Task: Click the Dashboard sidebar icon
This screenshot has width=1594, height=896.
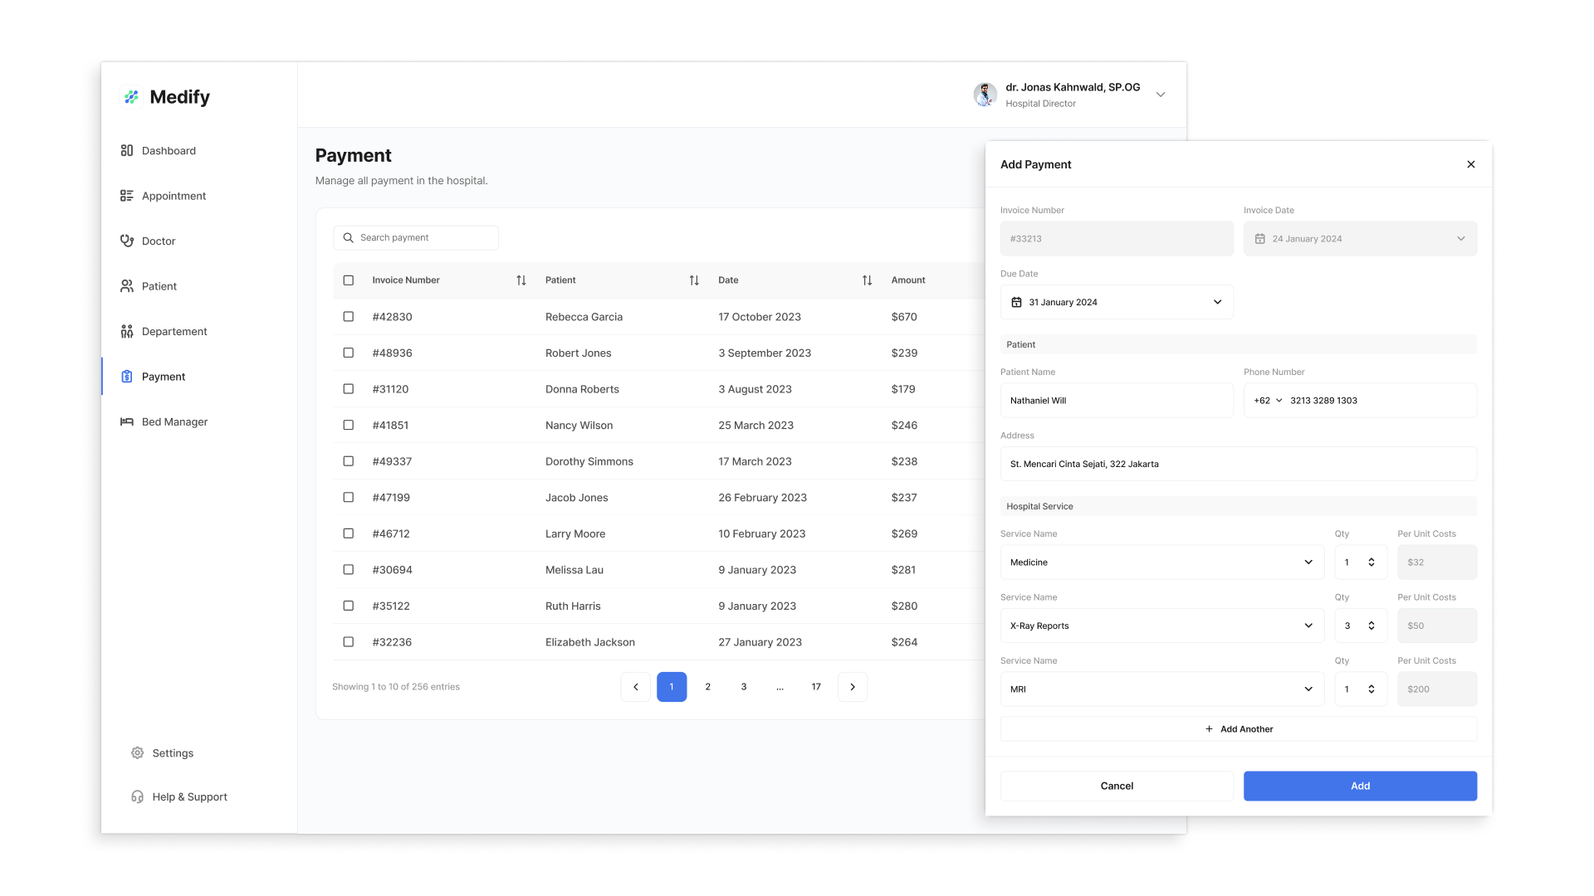Action: pos(126,150)
